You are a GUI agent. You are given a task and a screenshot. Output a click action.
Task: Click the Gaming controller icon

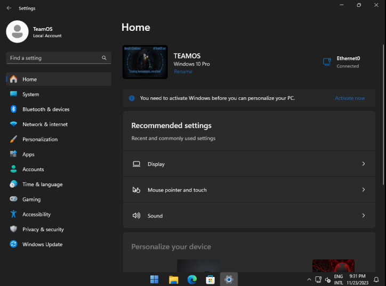click(13, 199)
